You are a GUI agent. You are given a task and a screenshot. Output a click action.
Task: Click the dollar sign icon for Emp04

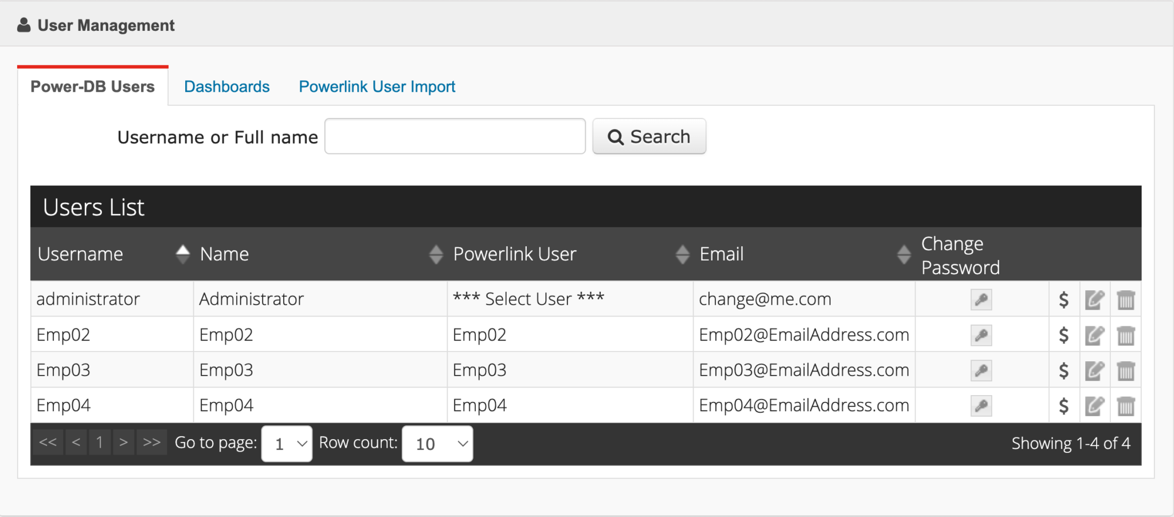(x=1063, y=406)
